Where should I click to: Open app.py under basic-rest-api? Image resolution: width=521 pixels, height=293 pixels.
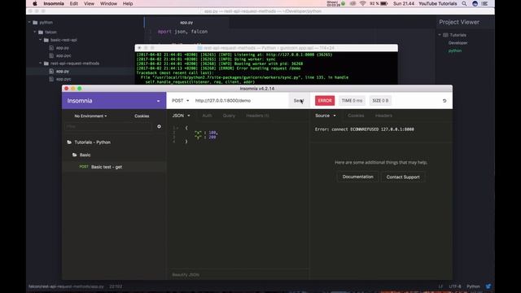[x=62, y=48]
